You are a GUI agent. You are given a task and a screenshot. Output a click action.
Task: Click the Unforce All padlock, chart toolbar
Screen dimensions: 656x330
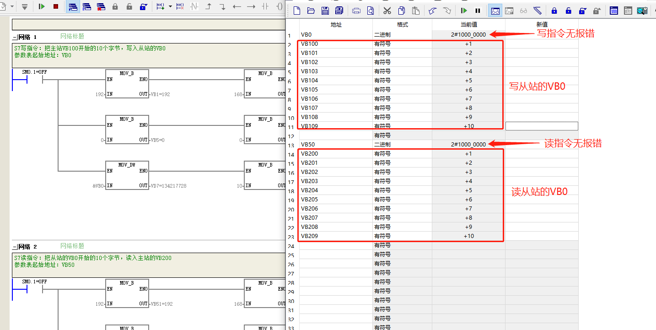pyautogui.click(x=583, y=11)
